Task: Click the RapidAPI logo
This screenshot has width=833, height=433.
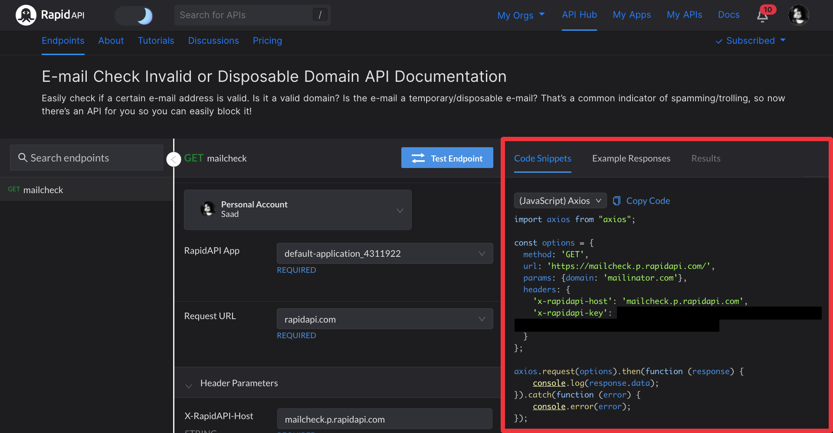Action: click(50, 15)
